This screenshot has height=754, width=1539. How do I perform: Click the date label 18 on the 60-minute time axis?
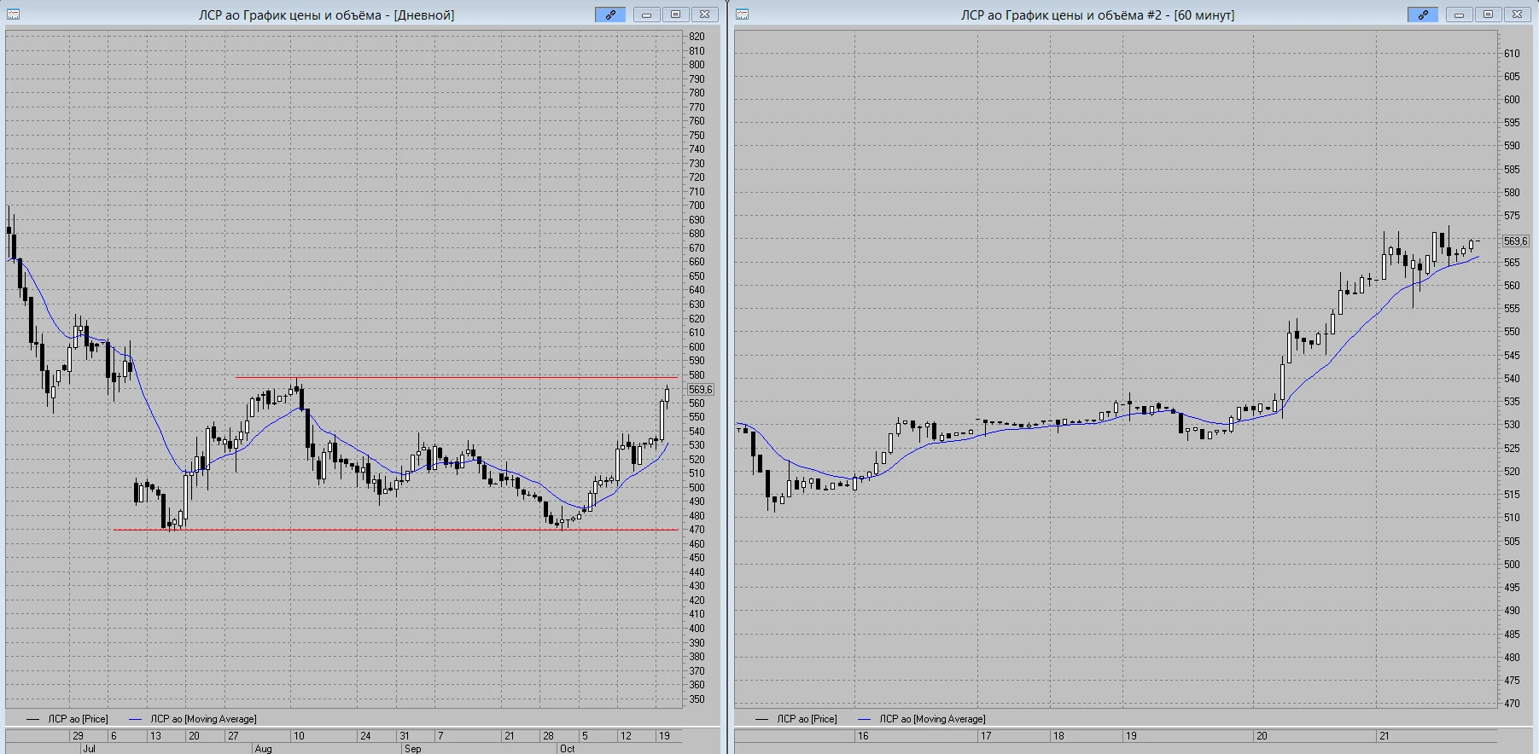click(x=1058, y=735)
